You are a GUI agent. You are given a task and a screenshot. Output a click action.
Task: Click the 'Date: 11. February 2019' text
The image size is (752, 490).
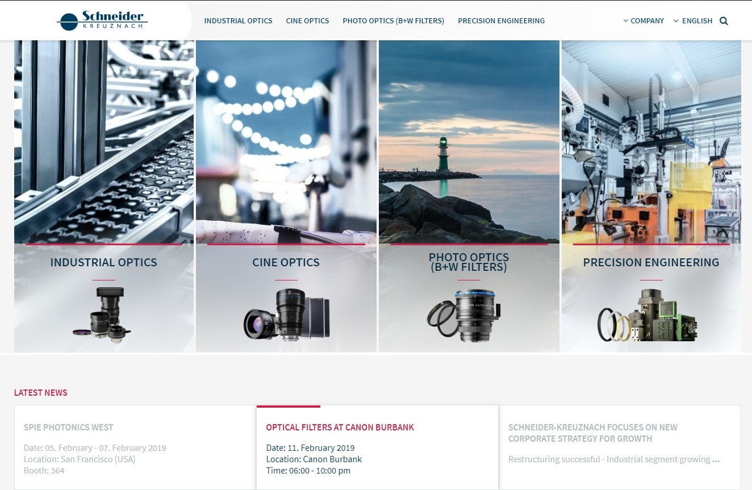[x=311, y=448]
